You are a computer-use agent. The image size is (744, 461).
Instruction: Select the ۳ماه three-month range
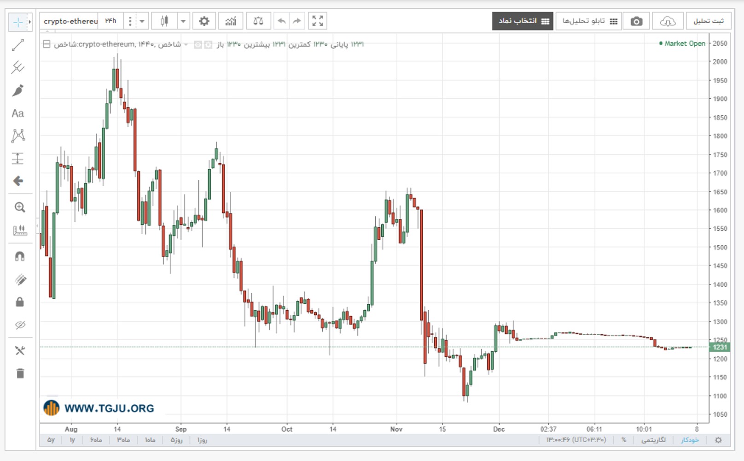123,440
